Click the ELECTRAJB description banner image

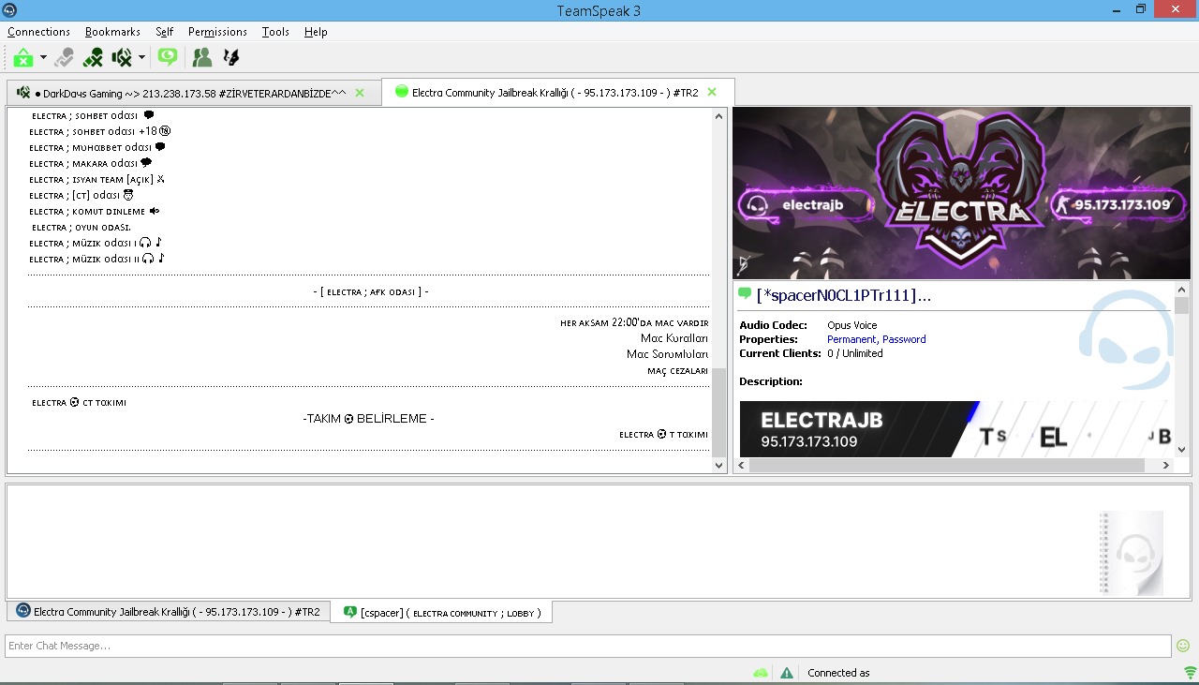pos(955,429)
